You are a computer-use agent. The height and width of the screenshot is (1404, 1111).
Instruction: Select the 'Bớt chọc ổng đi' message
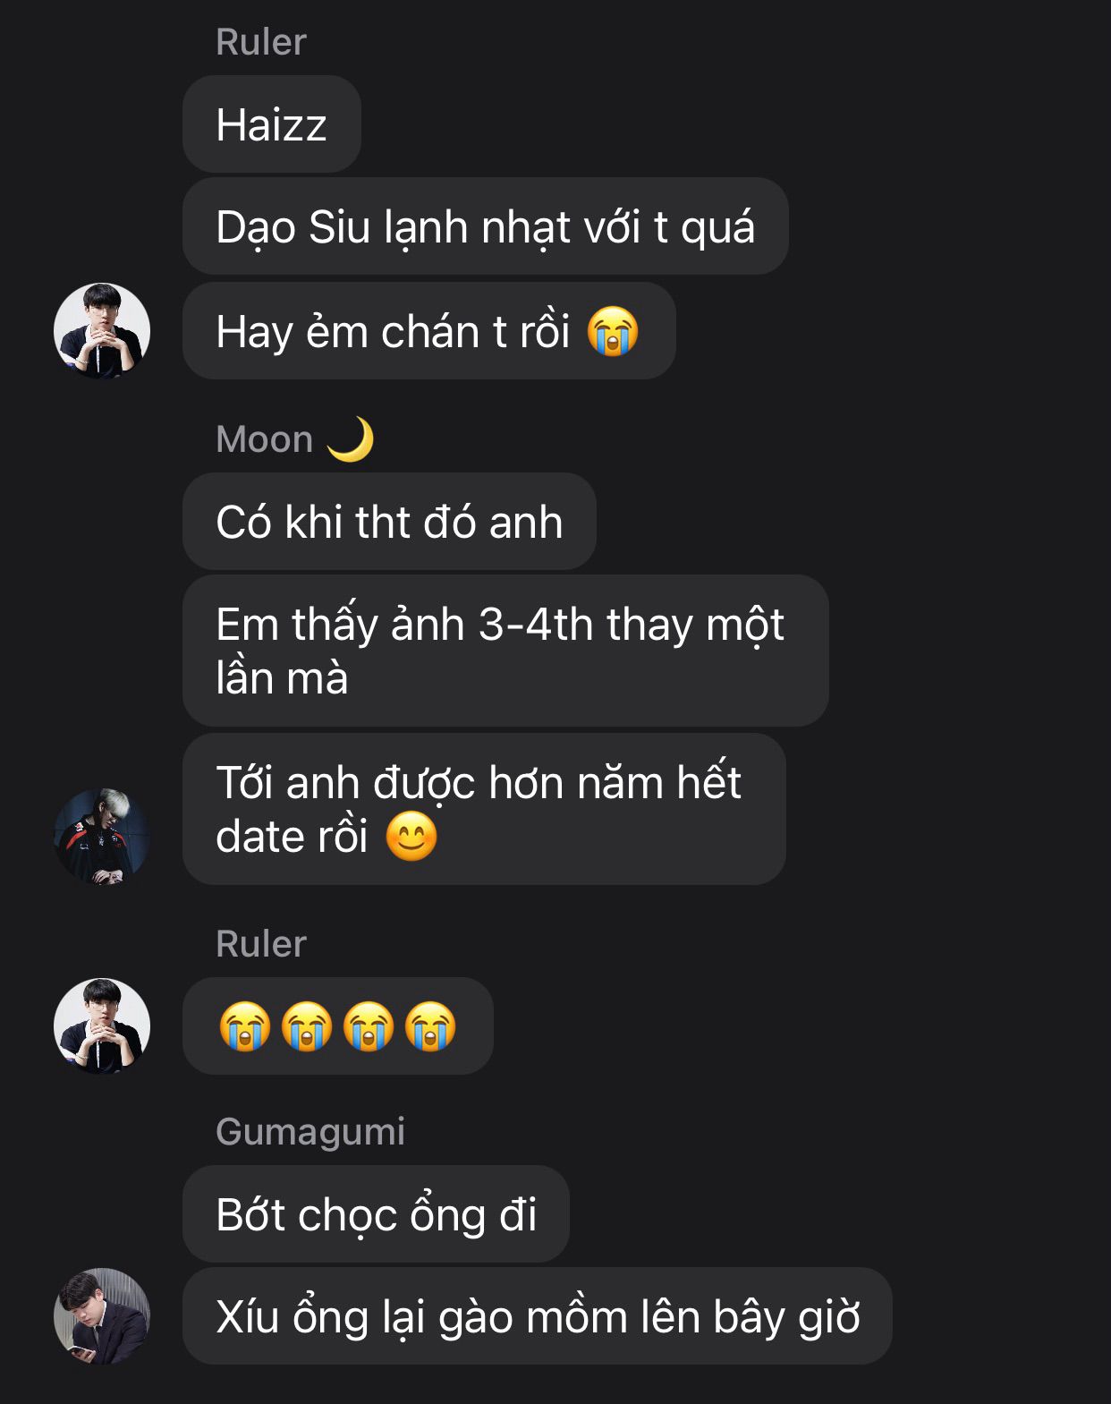pyautogui.click(x=376, y=1213)
